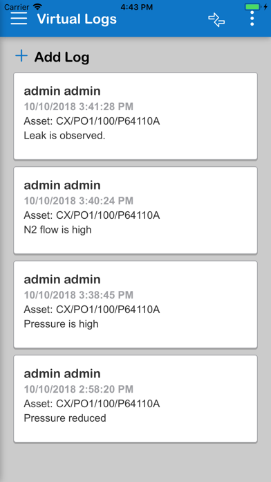Open the hamburger navigation menu
This screenshot has width=271, height=482.
(19, 19)
